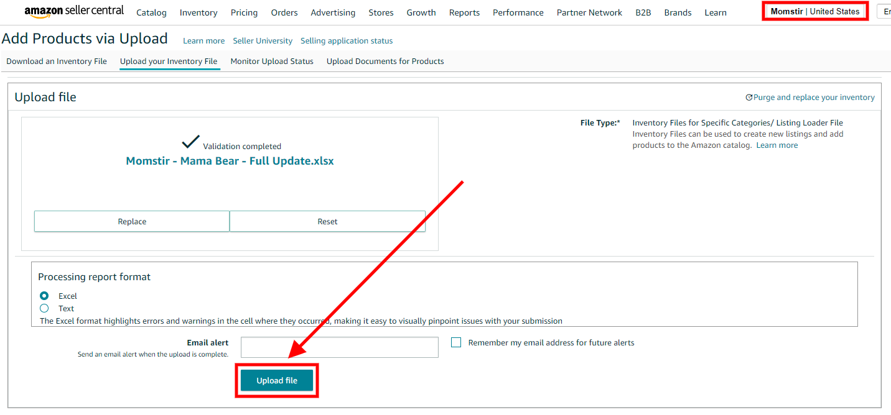This screenshot has width=891, height=415.
Task: Open the Momstir United States account switcher
Action: pyautogui.click(x=815, y=11)
